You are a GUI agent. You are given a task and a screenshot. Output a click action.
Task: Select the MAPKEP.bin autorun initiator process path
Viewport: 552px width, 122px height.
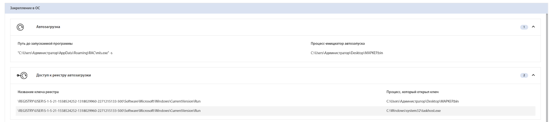tap(347, 53)
